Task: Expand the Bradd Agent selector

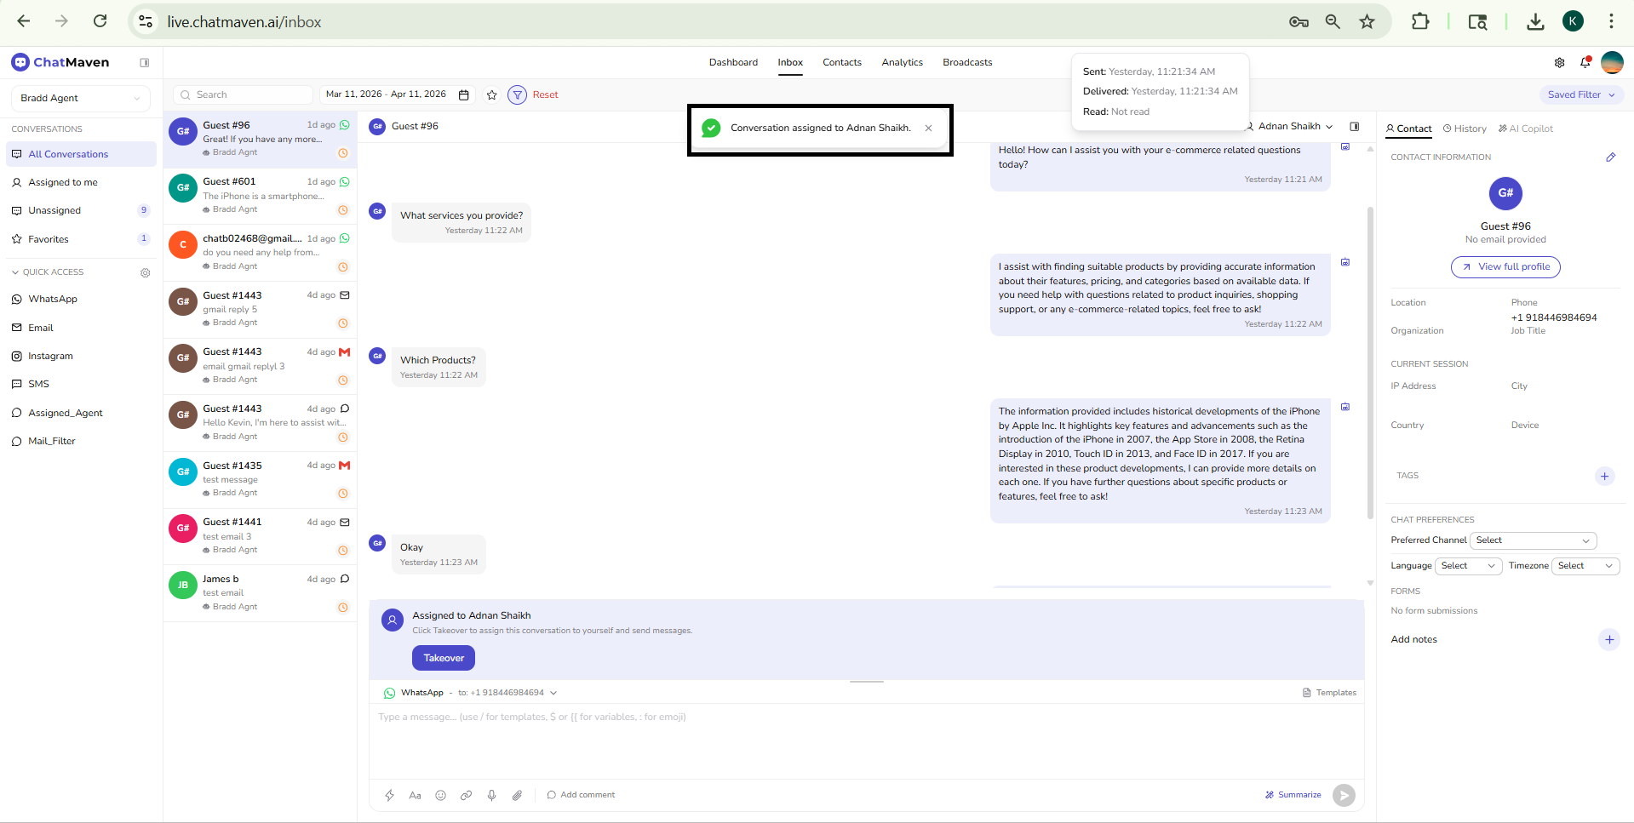Action: [x=80, y=98]
